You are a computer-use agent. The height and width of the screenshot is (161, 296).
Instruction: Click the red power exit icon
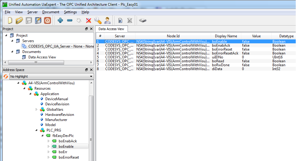tap(47, 20)
